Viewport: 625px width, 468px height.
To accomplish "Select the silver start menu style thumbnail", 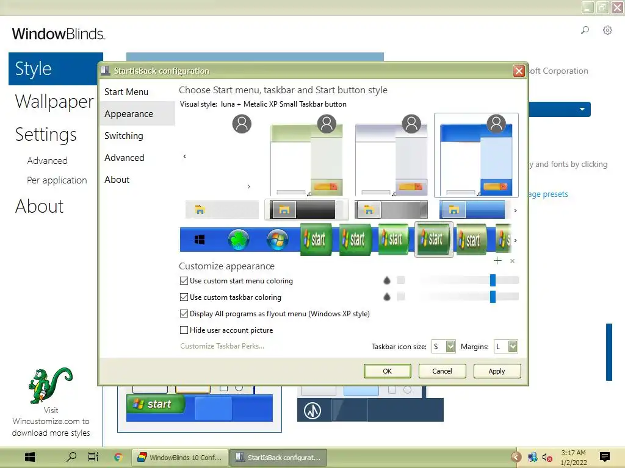I will pyautogui.click(x=391, y=155).
